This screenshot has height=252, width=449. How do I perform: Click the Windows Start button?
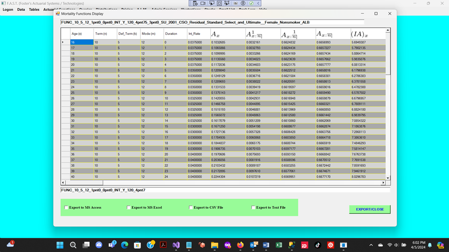[x=60, y=245]
